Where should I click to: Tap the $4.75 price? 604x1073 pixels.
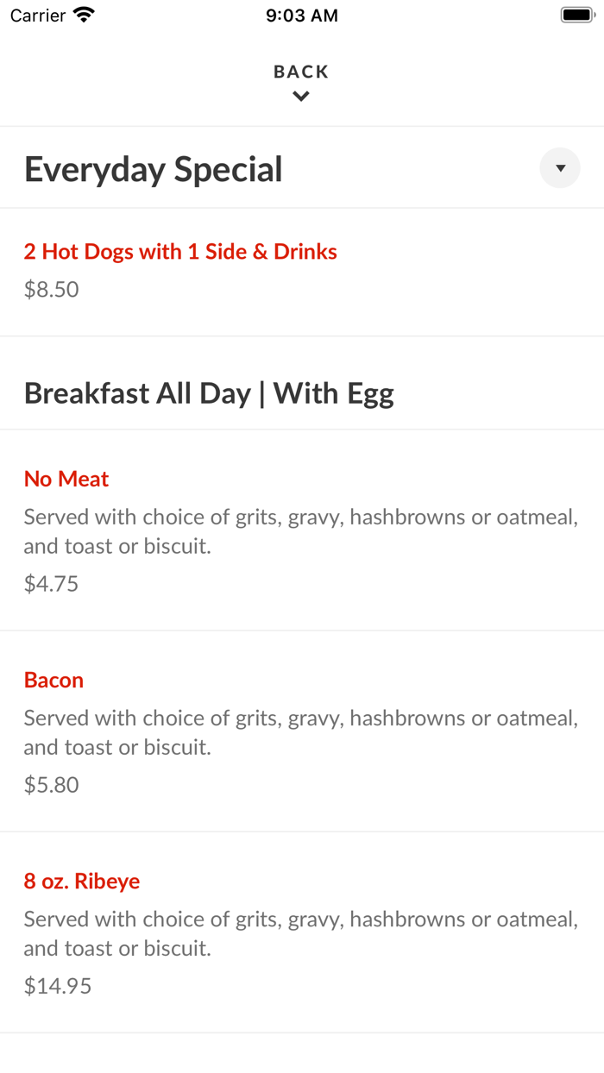pos(52,584)
